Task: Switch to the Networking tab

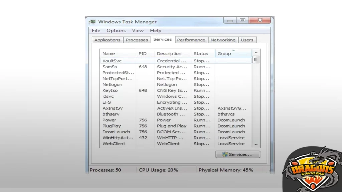Action: [x=223, y=40]
